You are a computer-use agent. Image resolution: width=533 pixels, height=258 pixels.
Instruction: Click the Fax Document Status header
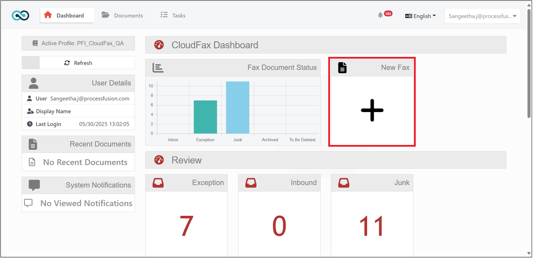coord(233,68)
